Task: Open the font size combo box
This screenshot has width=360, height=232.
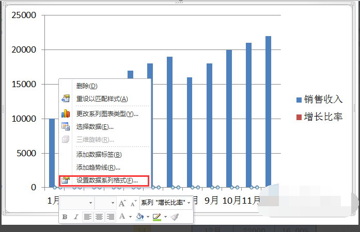Action: tap(105, 203)
